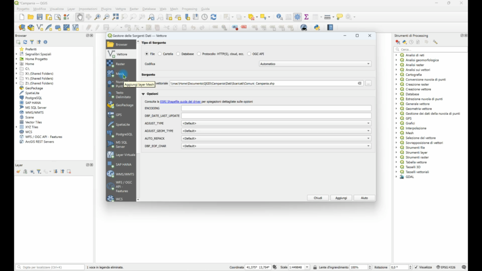Viewport: 482px width, 271px height.
Task: Open the Data Source Manager toolbar icon
Action: point(22,28)
